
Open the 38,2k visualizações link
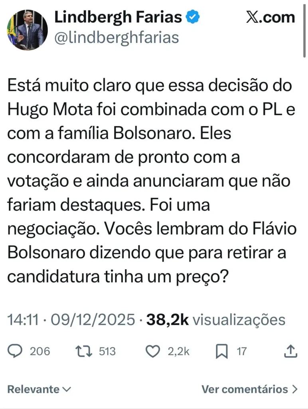[x=217, y=320]
